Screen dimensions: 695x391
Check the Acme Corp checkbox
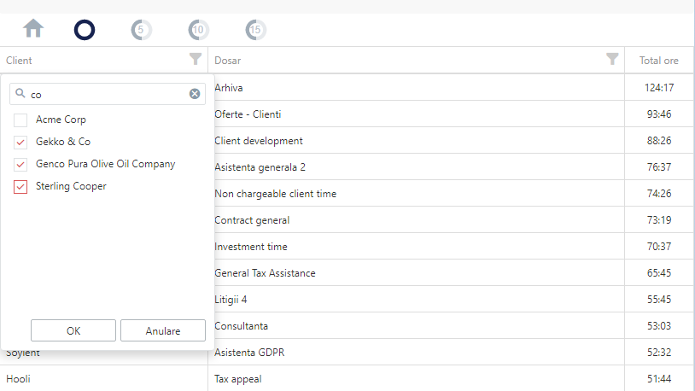(x=20, y=120)
